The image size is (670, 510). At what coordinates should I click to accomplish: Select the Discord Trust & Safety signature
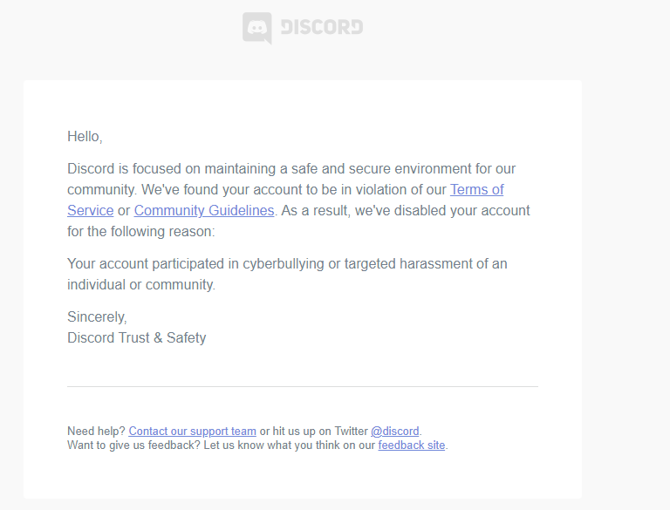136,337
